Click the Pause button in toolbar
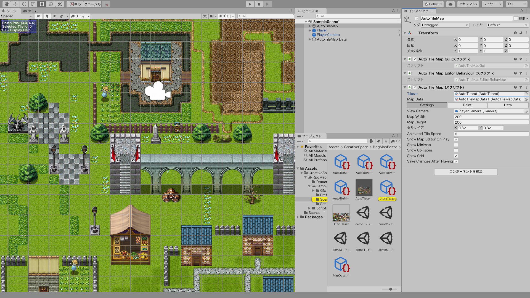This screenshot has width=530, height=298. pyautogui.click(x=259, y=4)
